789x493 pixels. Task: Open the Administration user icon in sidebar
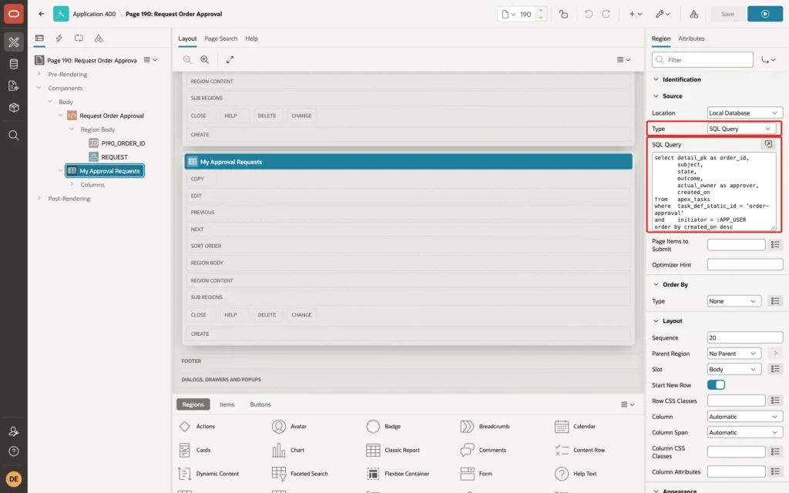click(x=14, y=431)
